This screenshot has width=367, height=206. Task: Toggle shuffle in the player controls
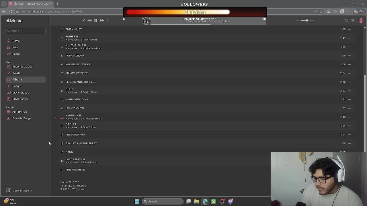(84, 20)
